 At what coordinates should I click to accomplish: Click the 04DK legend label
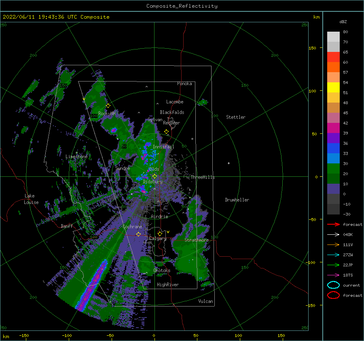[348, 235]
